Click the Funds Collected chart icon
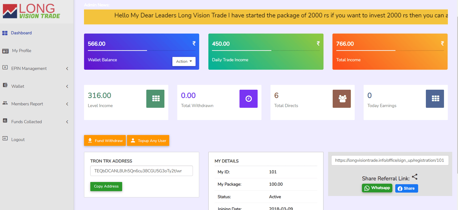This screenshot has width=458, height=210. coord(5,121)
